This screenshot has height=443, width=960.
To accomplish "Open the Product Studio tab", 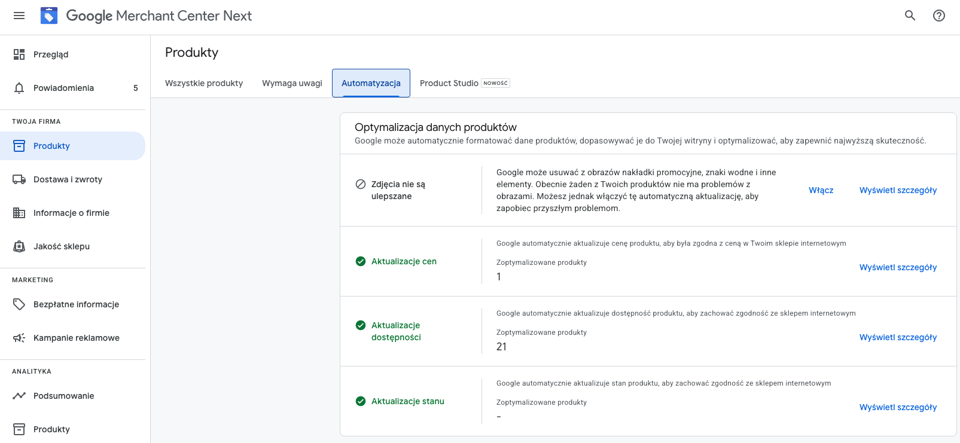I will [465, 83].
